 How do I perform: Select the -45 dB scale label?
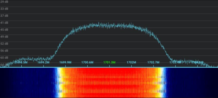[x=4, y=30]
